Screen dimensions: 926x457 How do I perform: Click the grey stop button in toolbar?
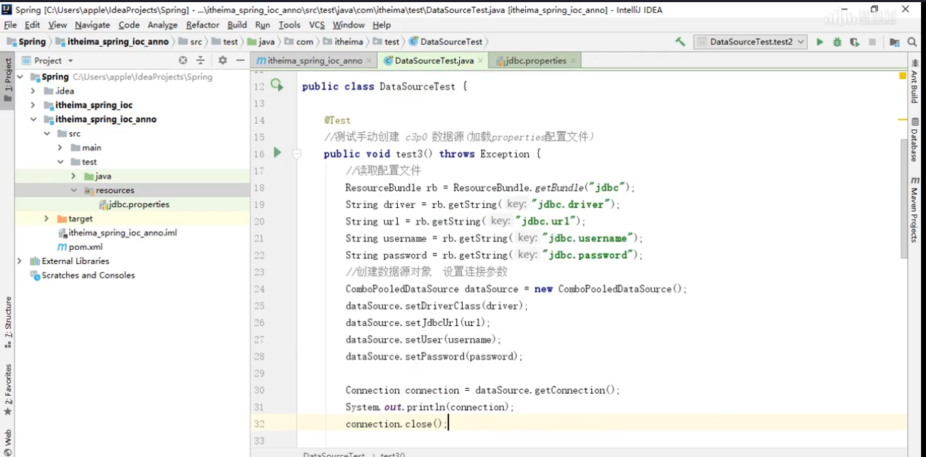873,42
